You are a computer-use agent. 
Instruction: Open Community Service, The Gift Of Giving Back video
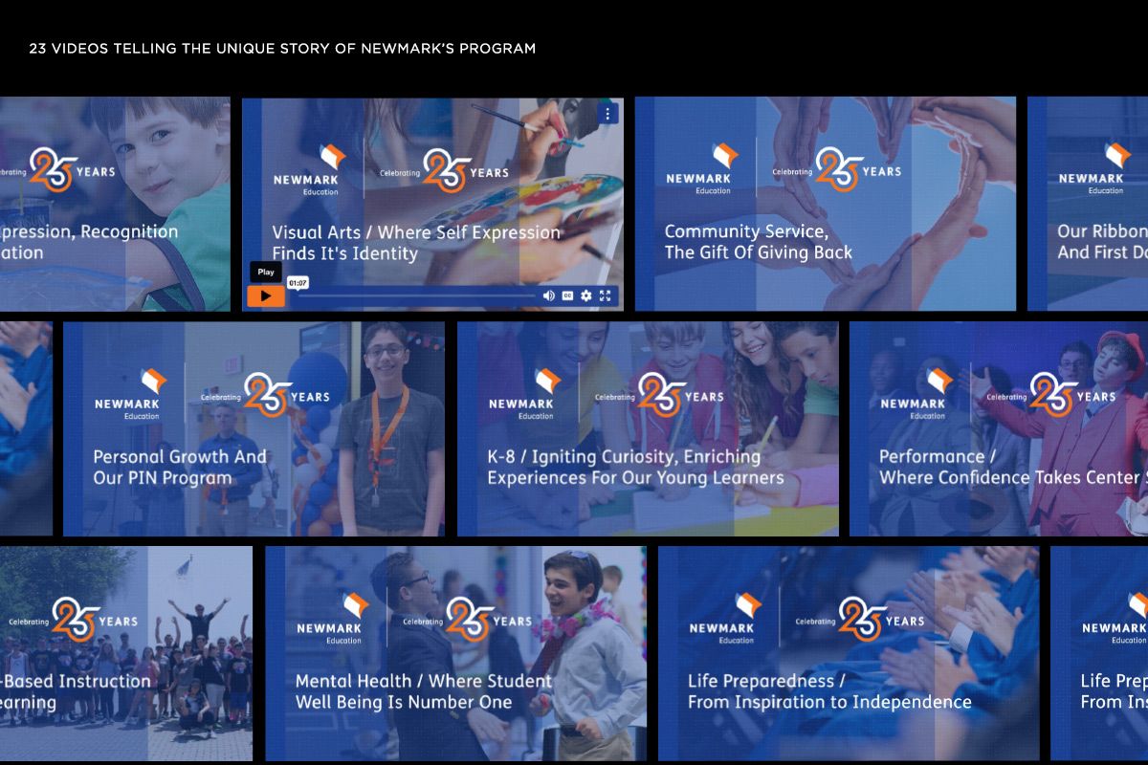pos(825,204)
